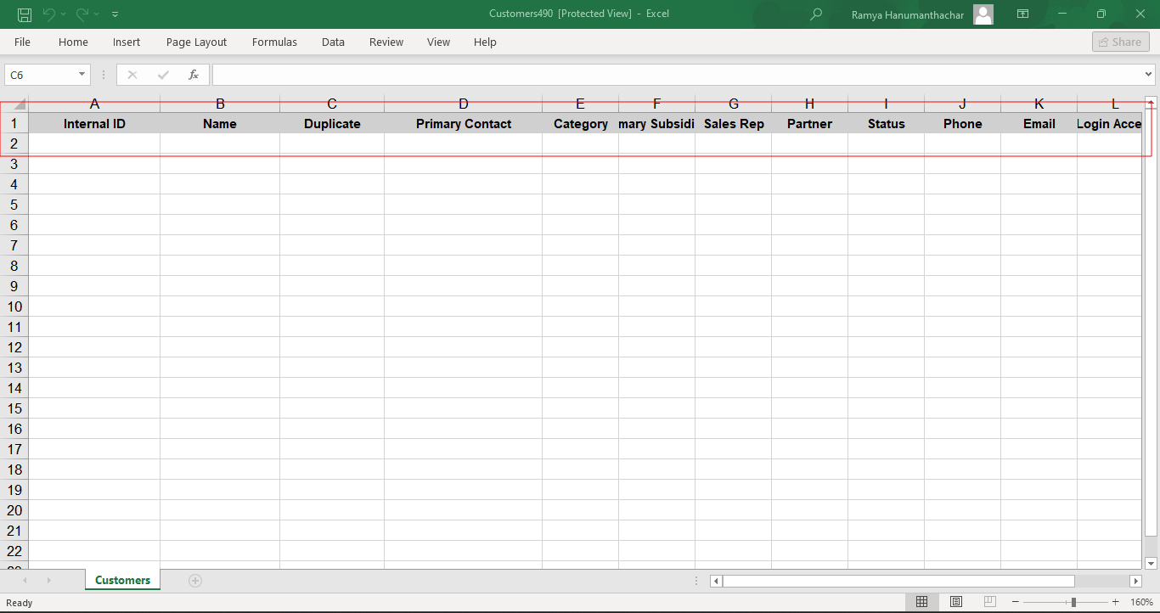Viewport: 1160px width, 613px height.
Task: Open the search magnifier in title bar
Action: pos(816,14)
